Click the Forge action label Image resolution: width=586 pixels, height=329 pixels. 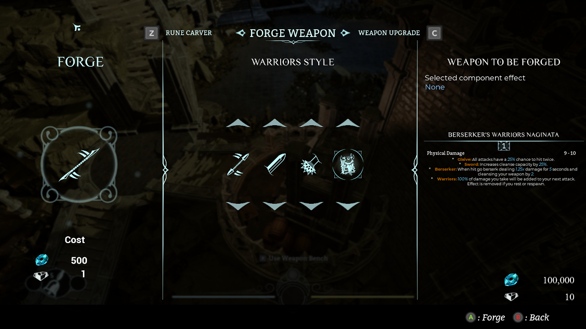(x=494, y=318)
